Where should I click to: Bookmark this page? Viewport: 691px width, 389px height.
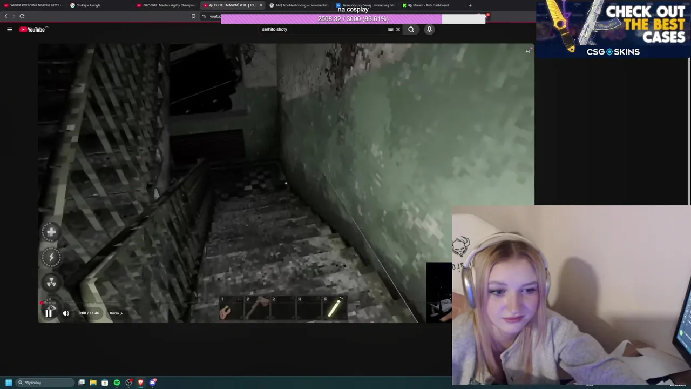pyautogui.click(x=193, y=16)
